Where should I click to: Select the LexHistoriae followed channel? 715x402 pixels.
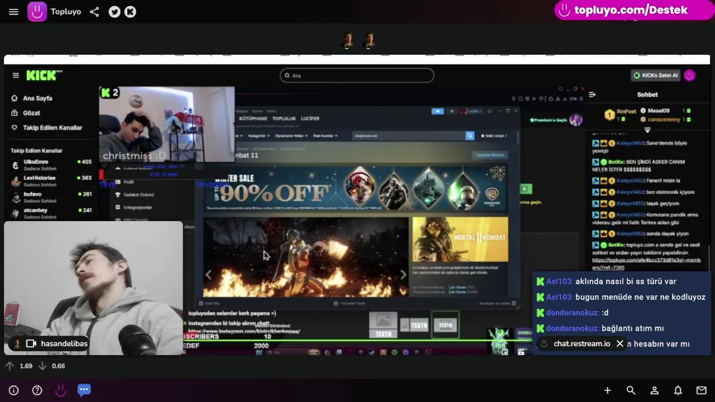[50, 180]
